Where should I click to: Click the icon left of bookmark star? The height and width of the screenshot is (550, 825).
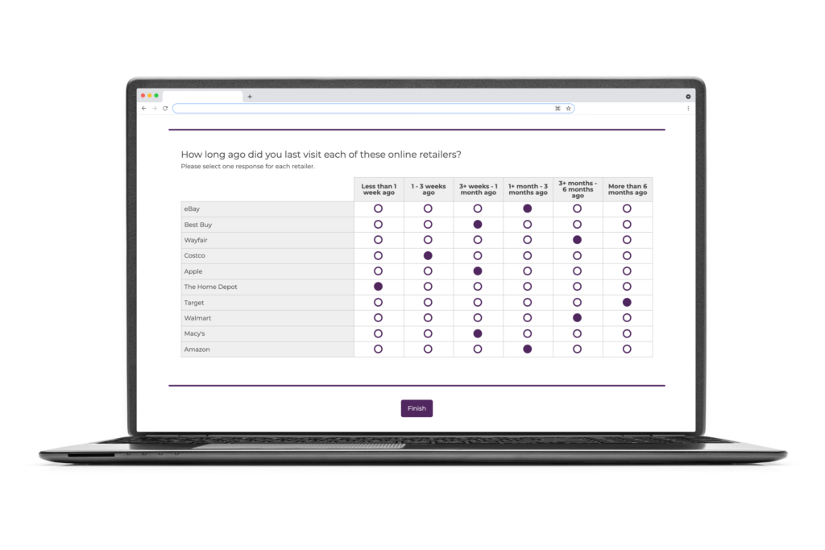(558, 108)
